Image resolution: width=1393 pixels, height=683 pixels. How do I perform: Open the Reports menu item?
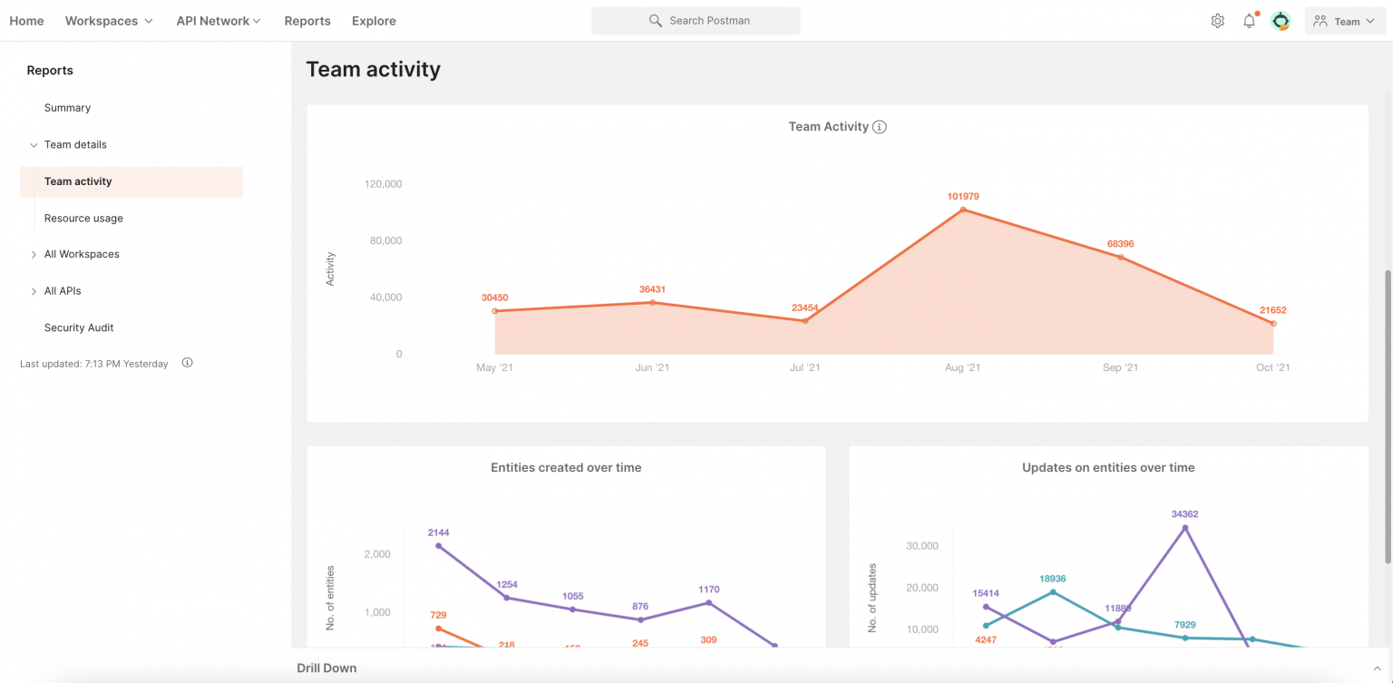point(307,21)
